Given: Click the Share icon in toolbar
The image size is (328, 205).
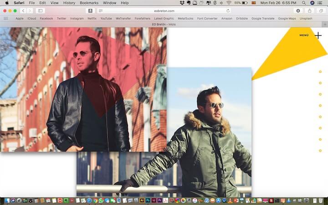Looking at the screenshot, I should click(x=310, y=10).
